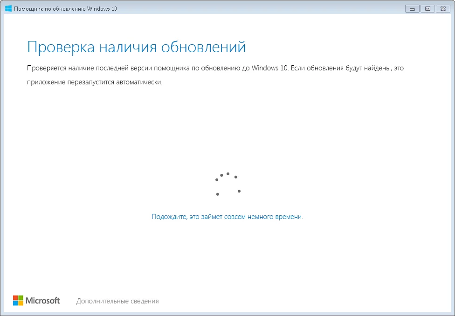The width and height of the screenshot is (455, 316).
Task: Click the Windows logo icon in title bar
Action: pyautogui.click(x=8, y=8)
